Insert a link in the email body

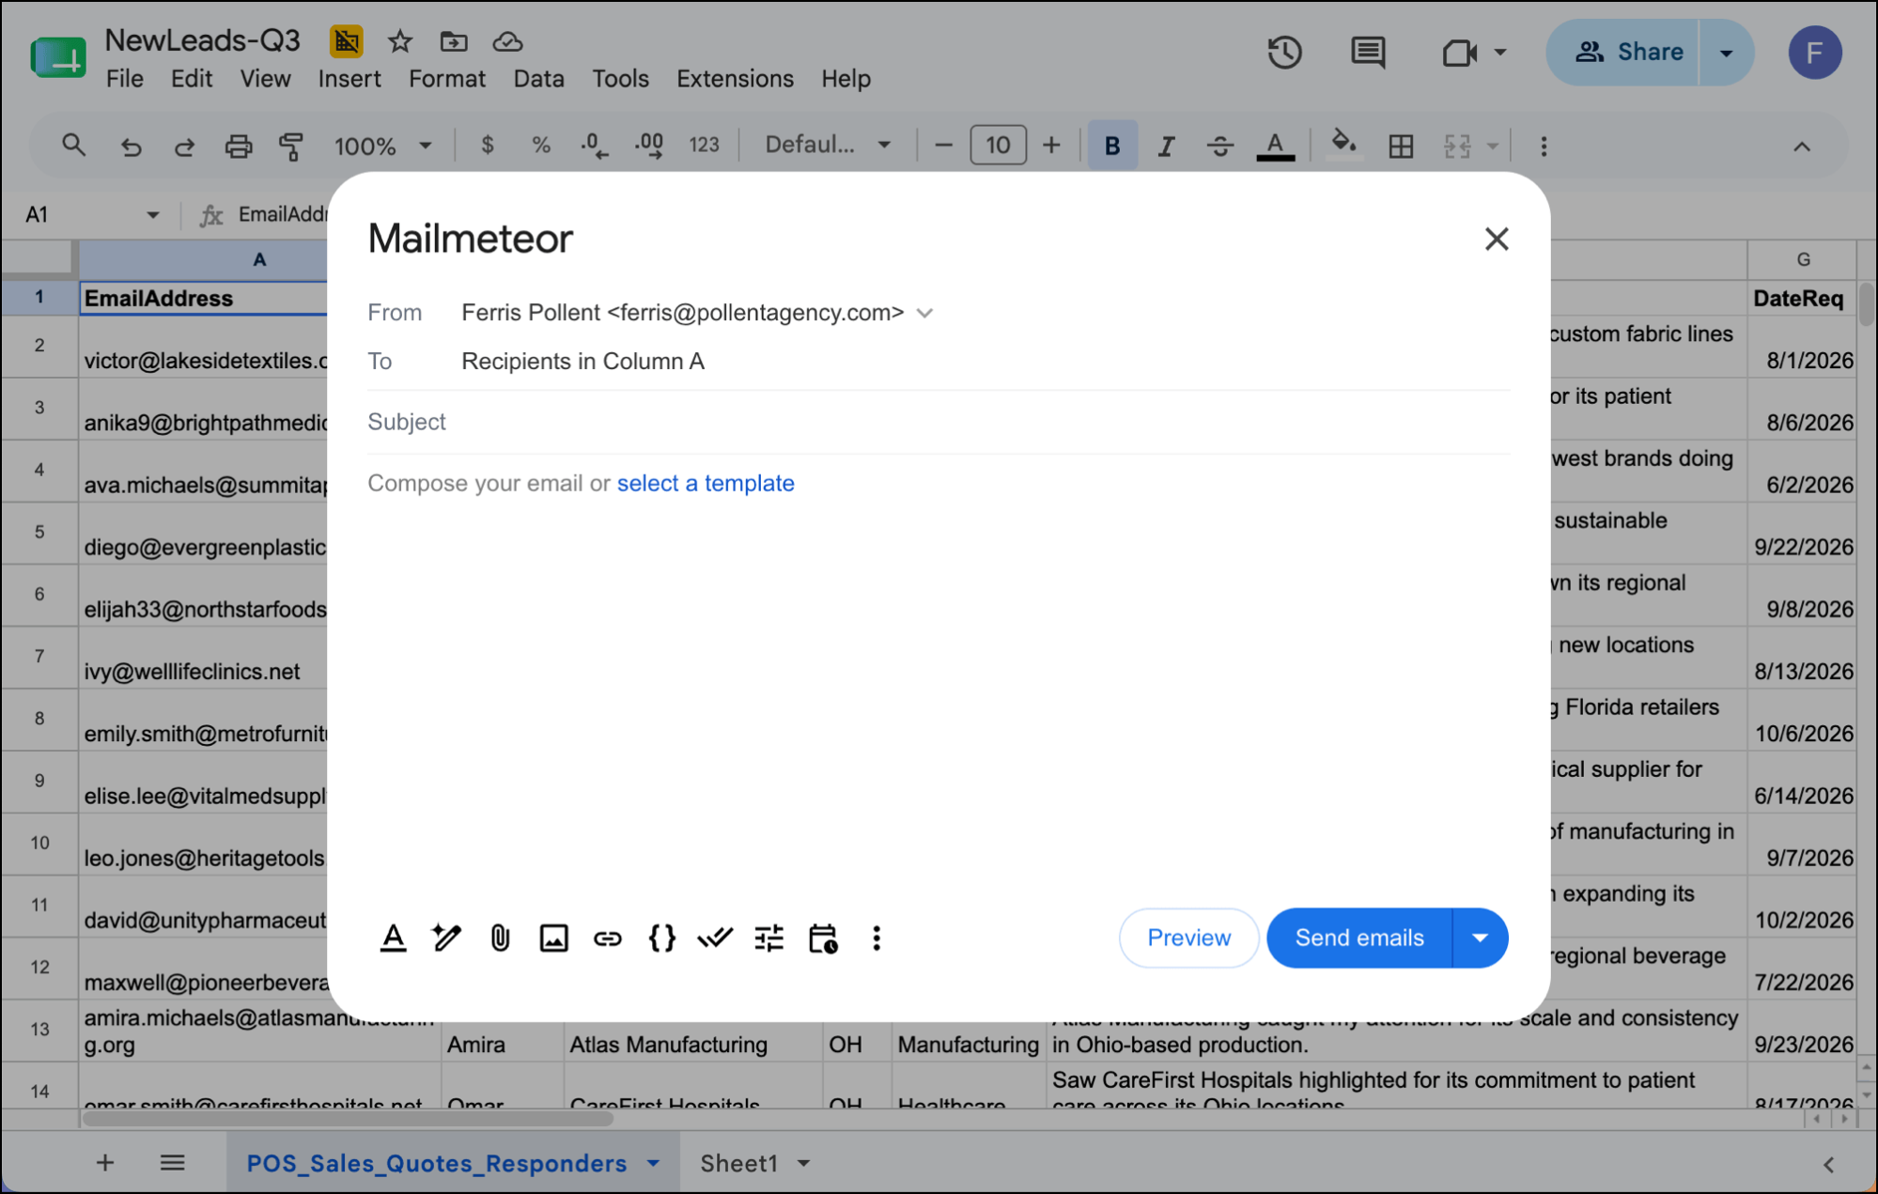[608, 938]
